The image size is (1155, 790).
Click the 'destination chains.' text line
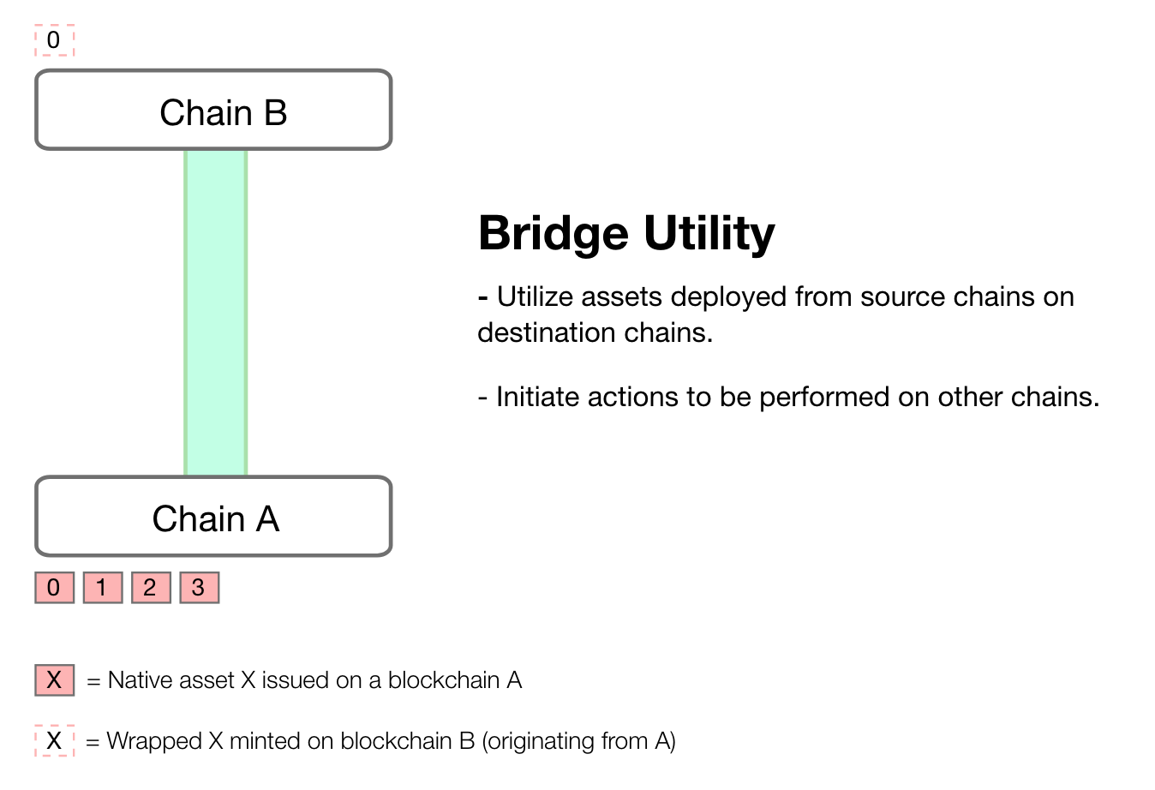(x=595, y=332)
